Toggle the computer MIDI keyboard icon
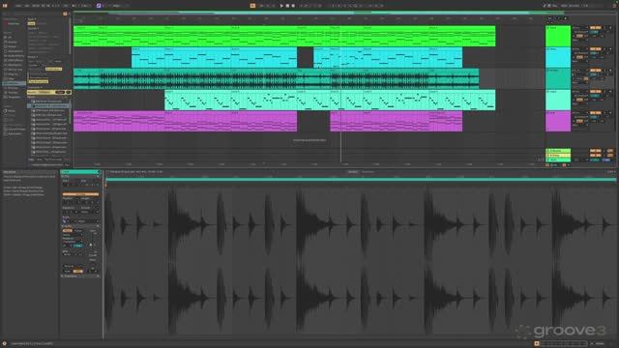619x348 pixels. tap(549, 6)
